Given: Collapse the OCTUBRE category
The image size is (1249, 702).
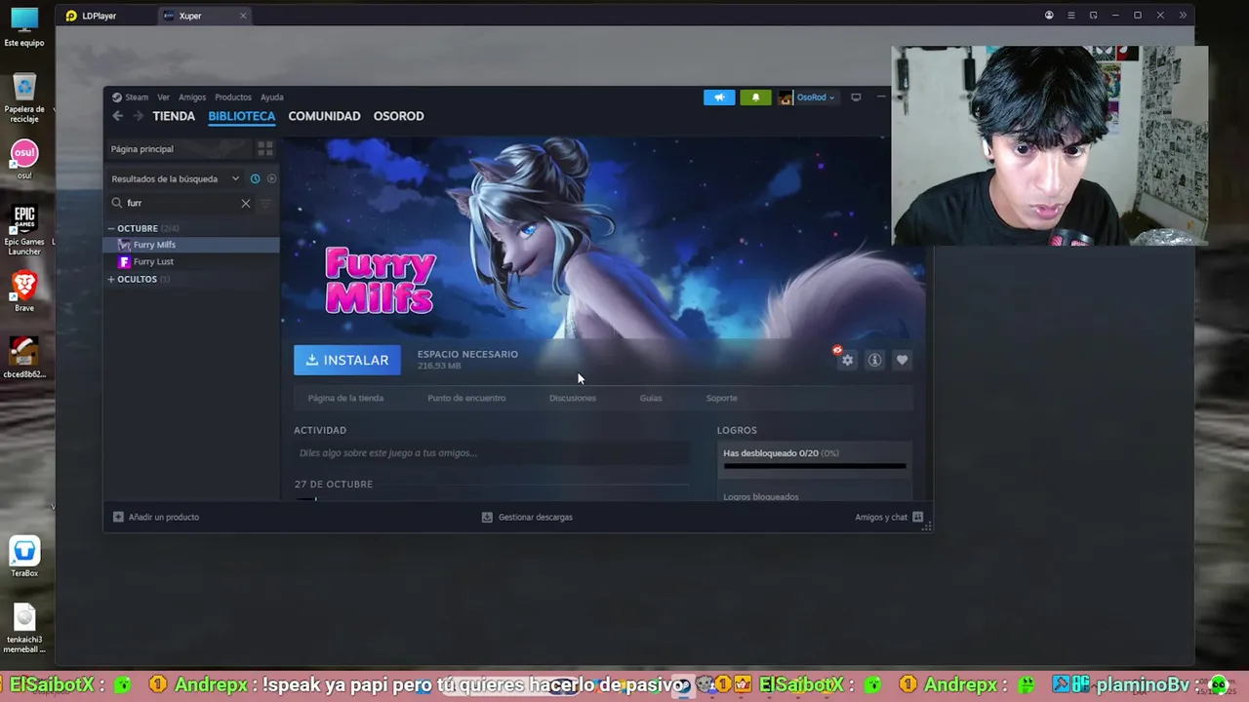Looking at the screenshot, I should (111, 228).
